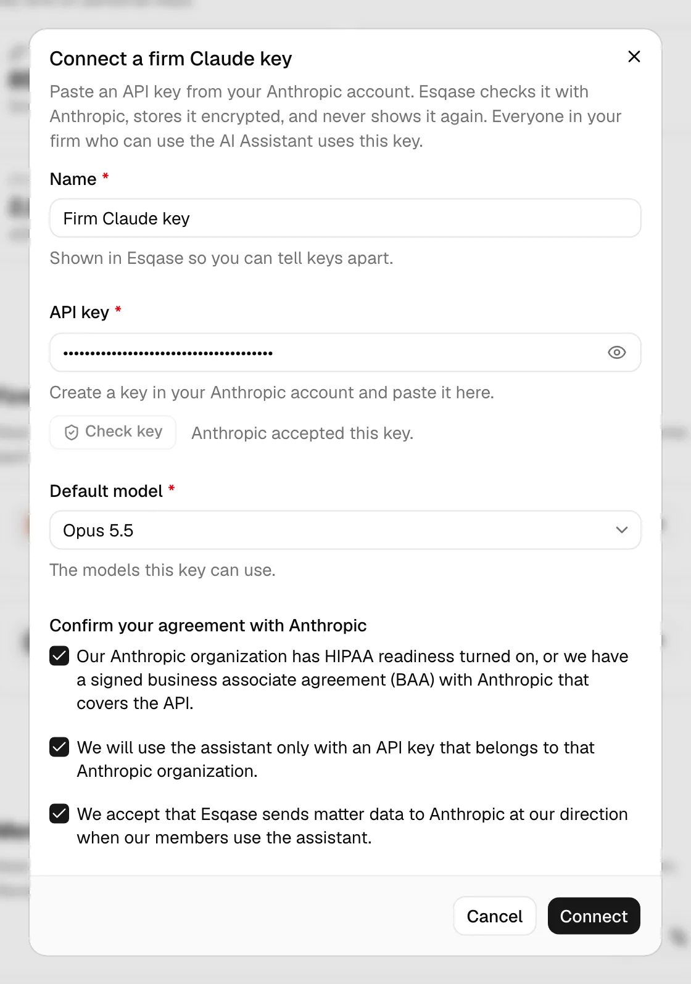Image resolution: width=691 pixels, height=984 pixels.
Task: Click the 'Confirm your agreement with Anthropic' heading
Action: tap(208, 625)
